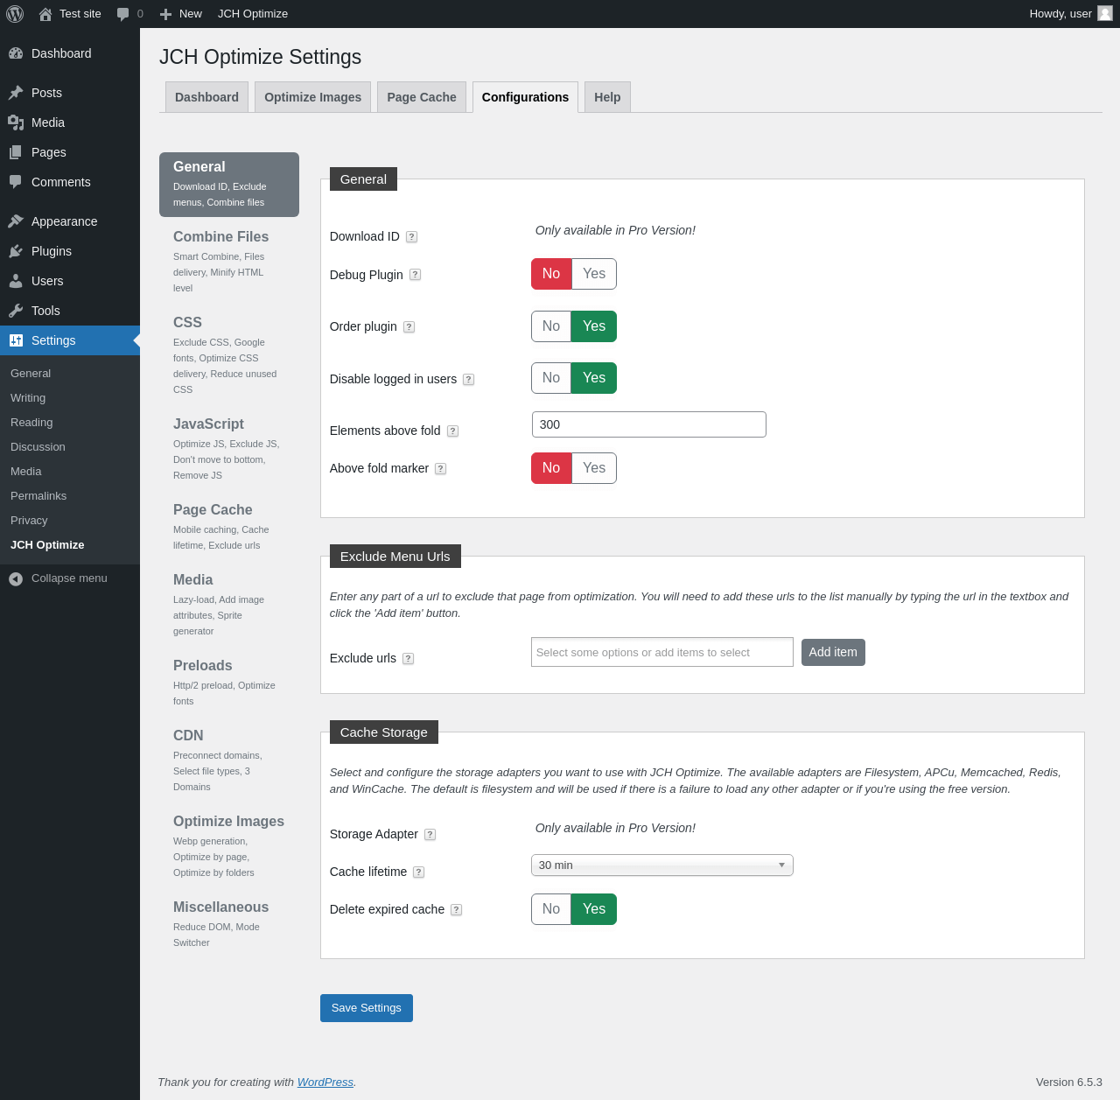The width and height of the screenshot is (1120, 1100).
Task: Click the user avatar icon
Action: pyautogui.click(x=1105, y=13)
